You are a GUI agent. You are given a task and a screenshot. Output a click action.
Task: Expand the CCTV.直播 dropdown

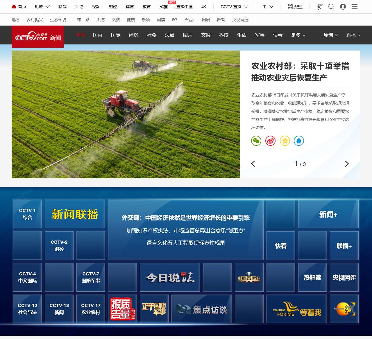point(234,6)
